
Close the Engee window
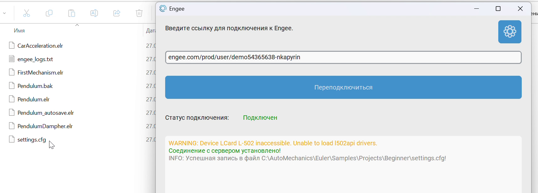click(520, 9)
